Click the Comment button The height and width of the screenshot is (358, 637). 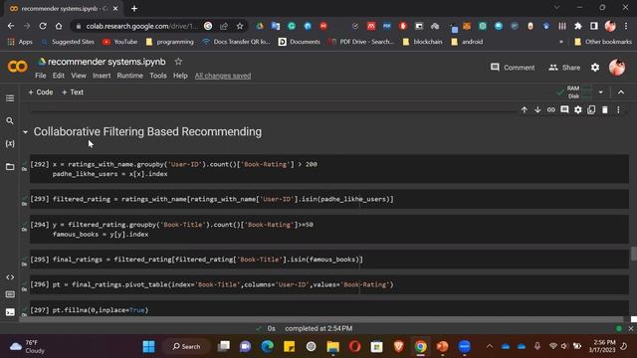[513, 68]
